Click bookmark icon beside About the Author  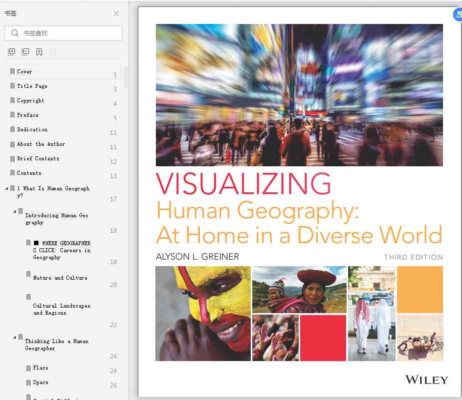[12, 144]
